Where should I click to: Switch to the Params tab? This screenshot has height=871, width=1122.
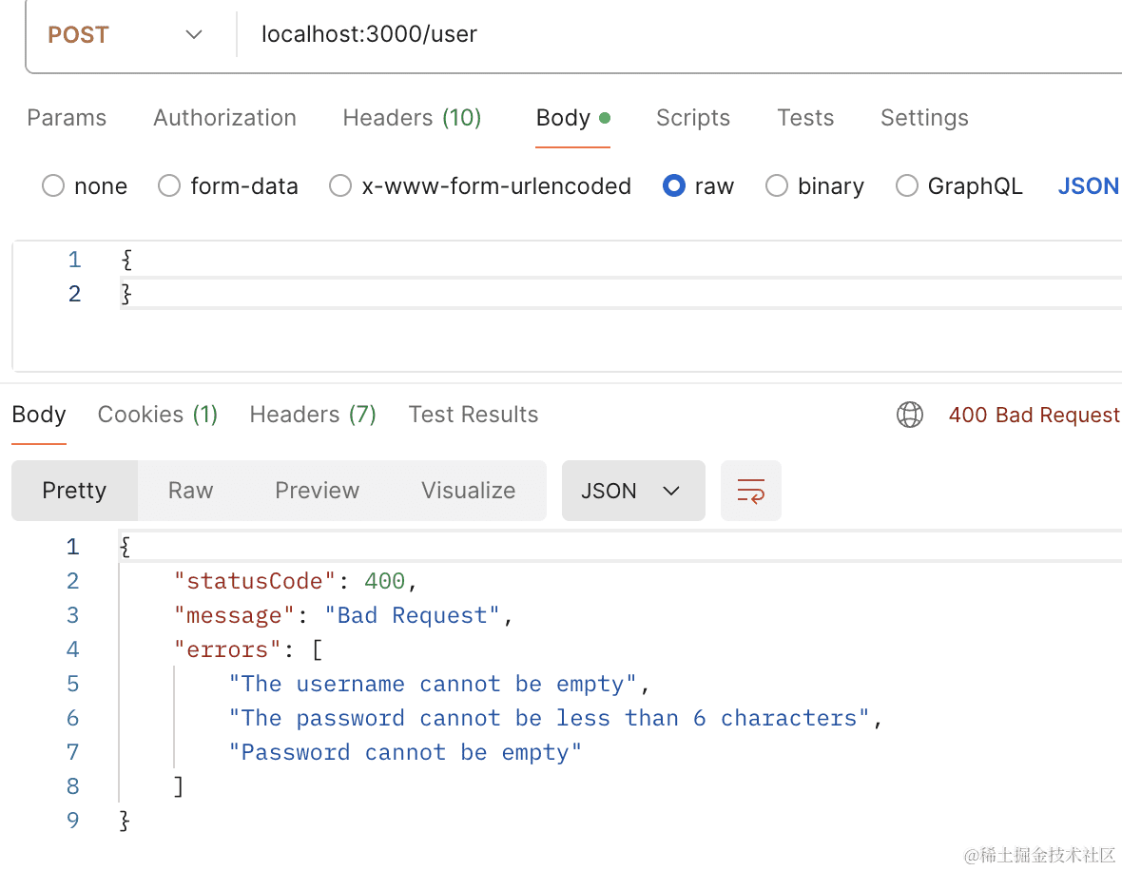coord(67,118)
